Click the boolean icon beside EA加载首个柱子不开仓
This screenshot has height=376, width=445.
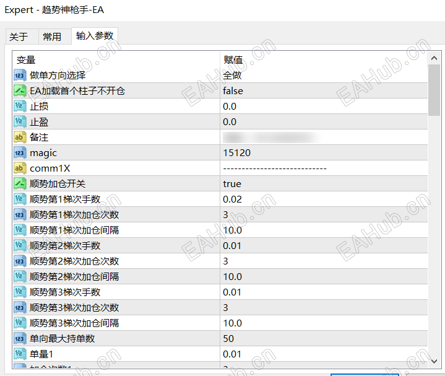[20, 91]
